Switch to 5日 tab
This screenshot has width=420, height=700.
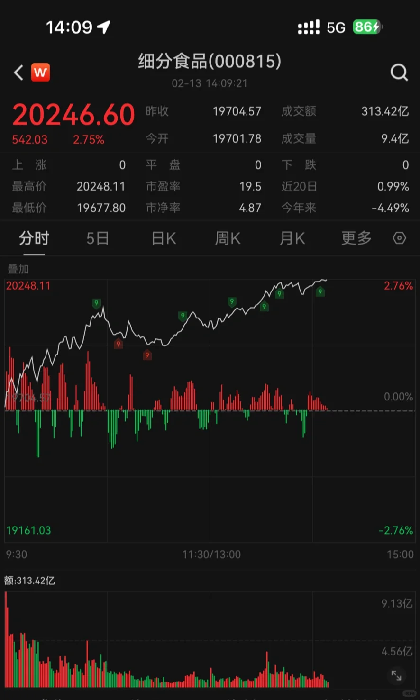[x=98, y=238]
